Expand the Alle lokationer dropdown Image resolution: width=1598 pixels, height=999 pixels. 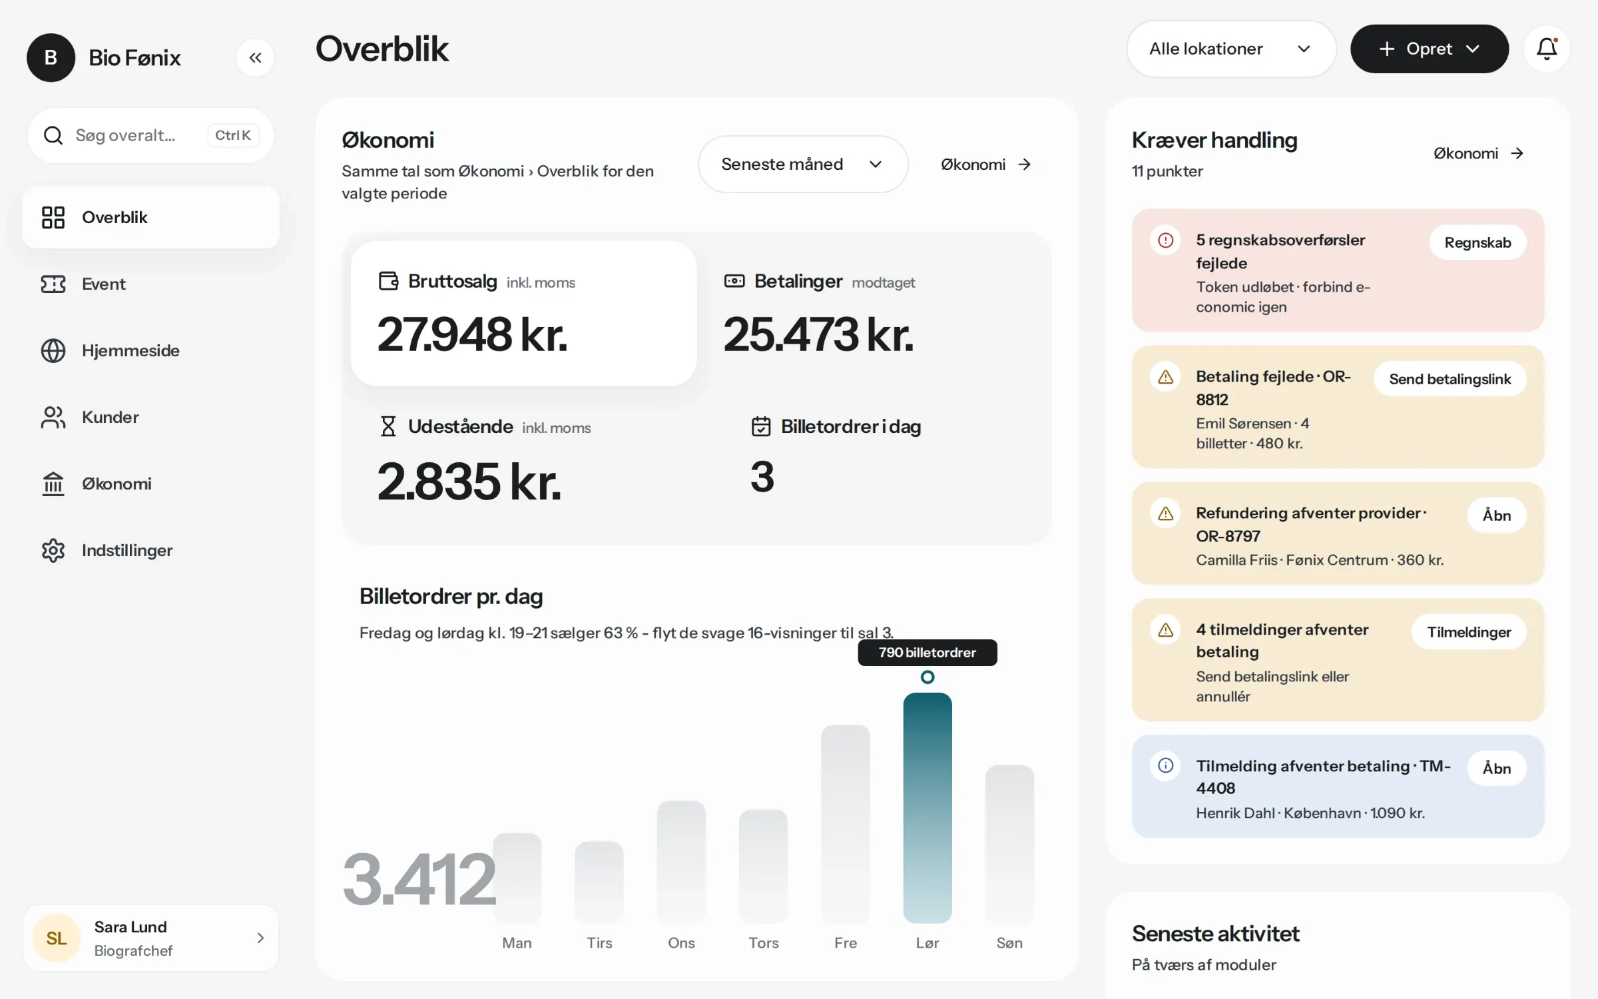tap(1231, 49)
